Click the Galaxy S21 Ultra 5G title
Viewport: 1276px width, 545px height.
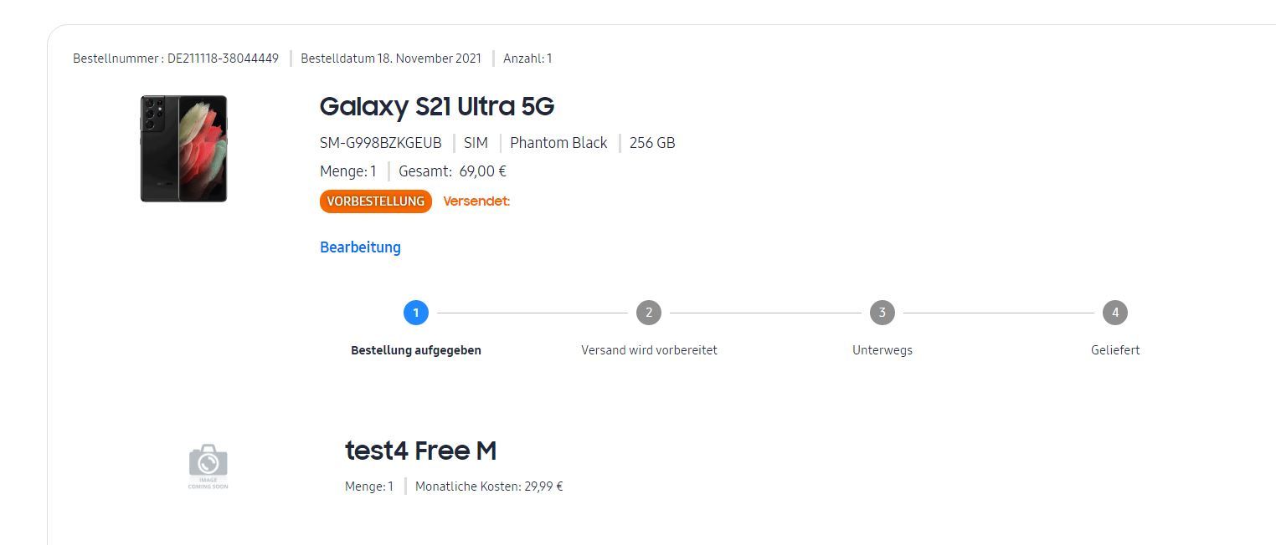(437, 106)
